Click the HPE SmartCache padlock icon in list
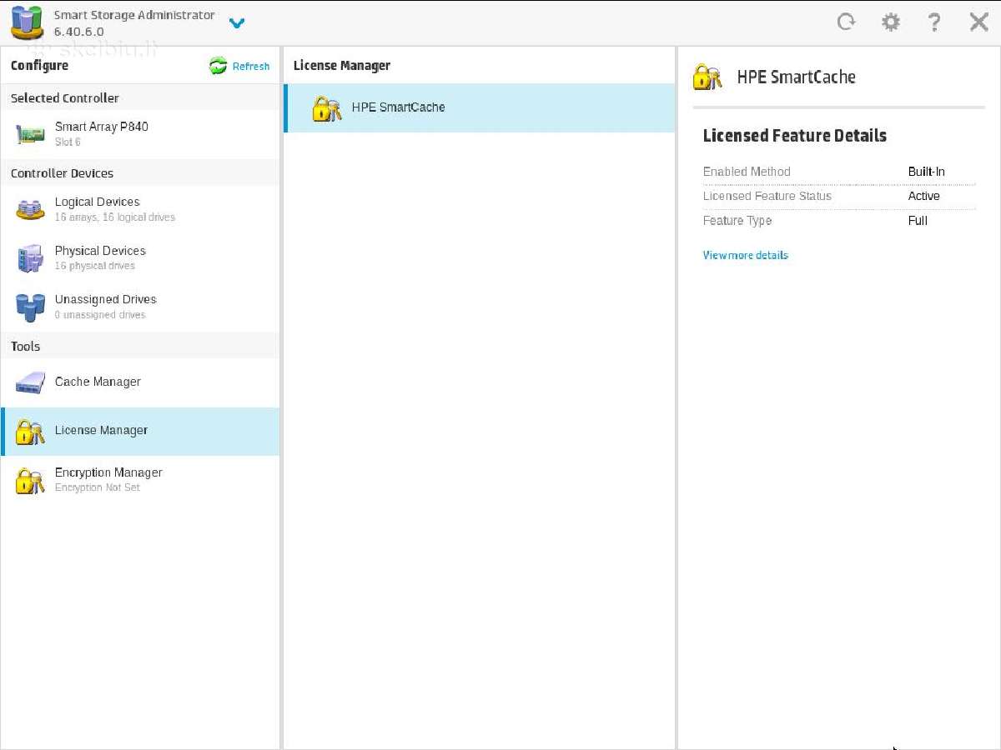Viewport: 1001px width, 750px height. [327, 108]
